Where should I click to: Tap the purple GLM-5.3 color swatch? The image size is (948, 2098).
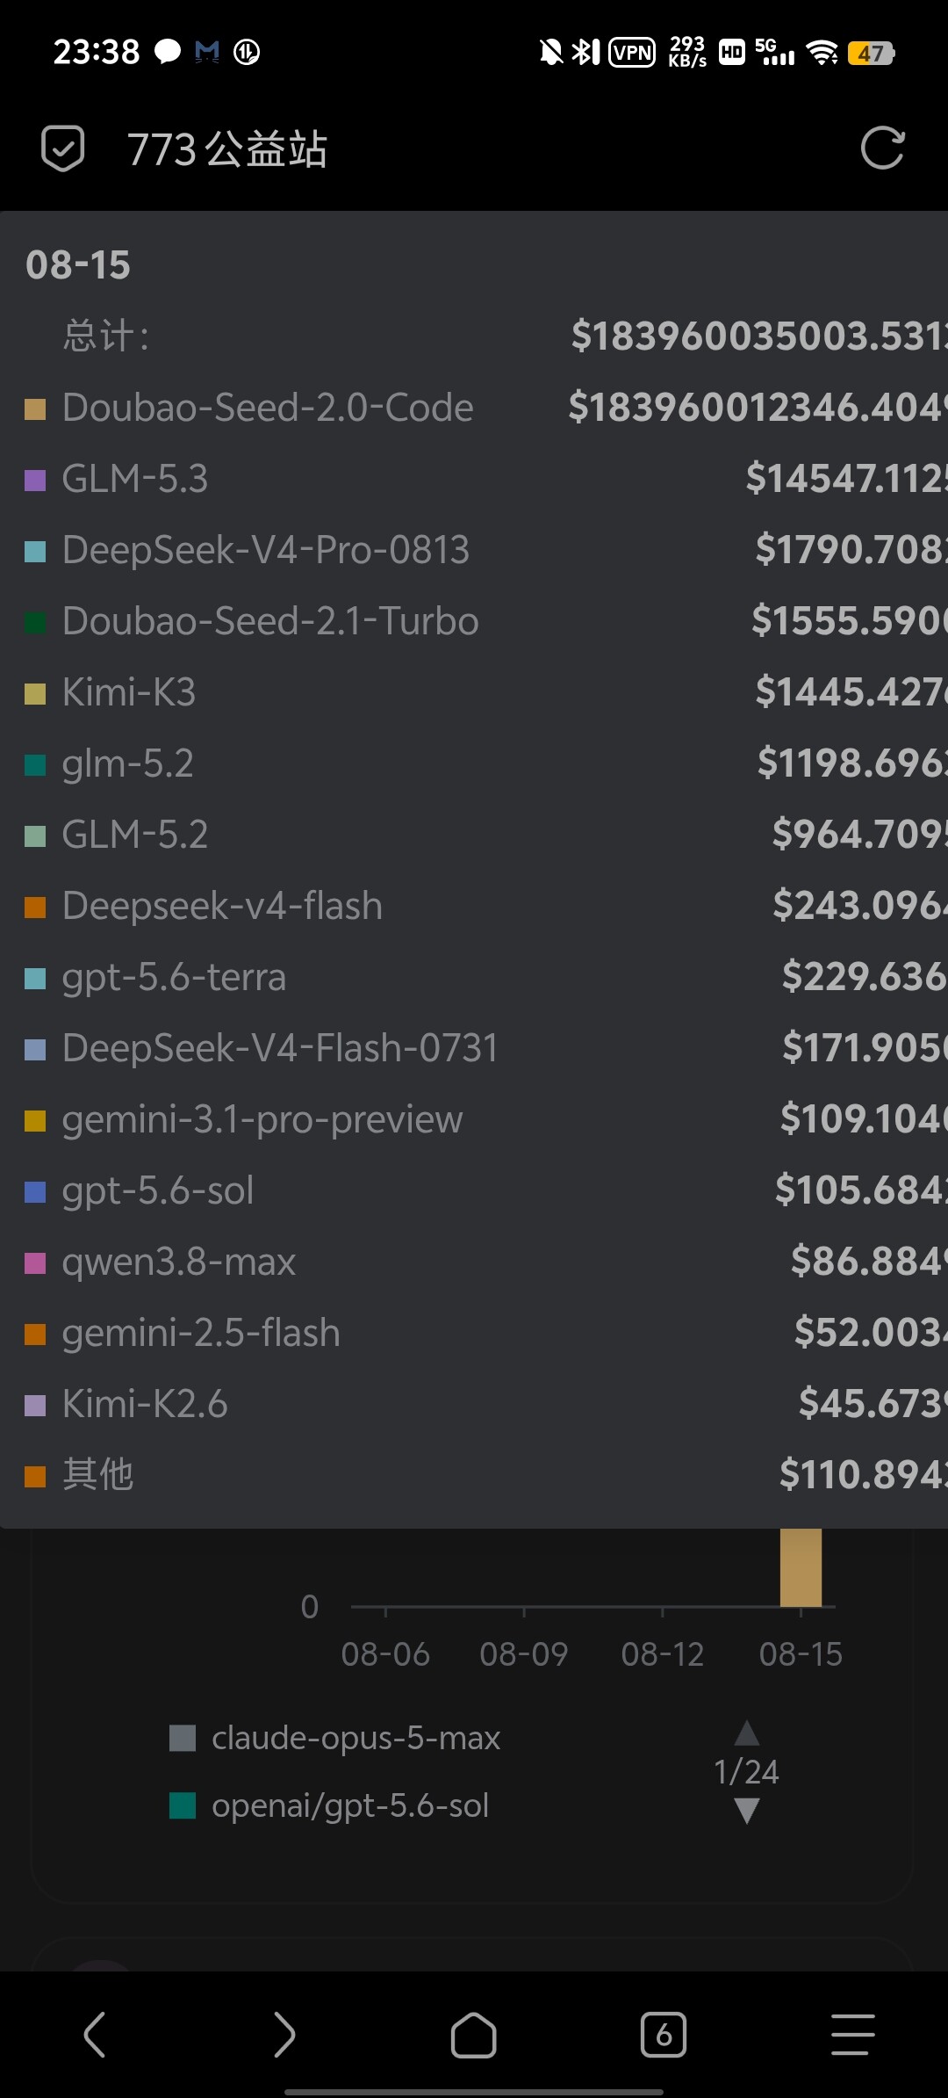tap(35, 480)
